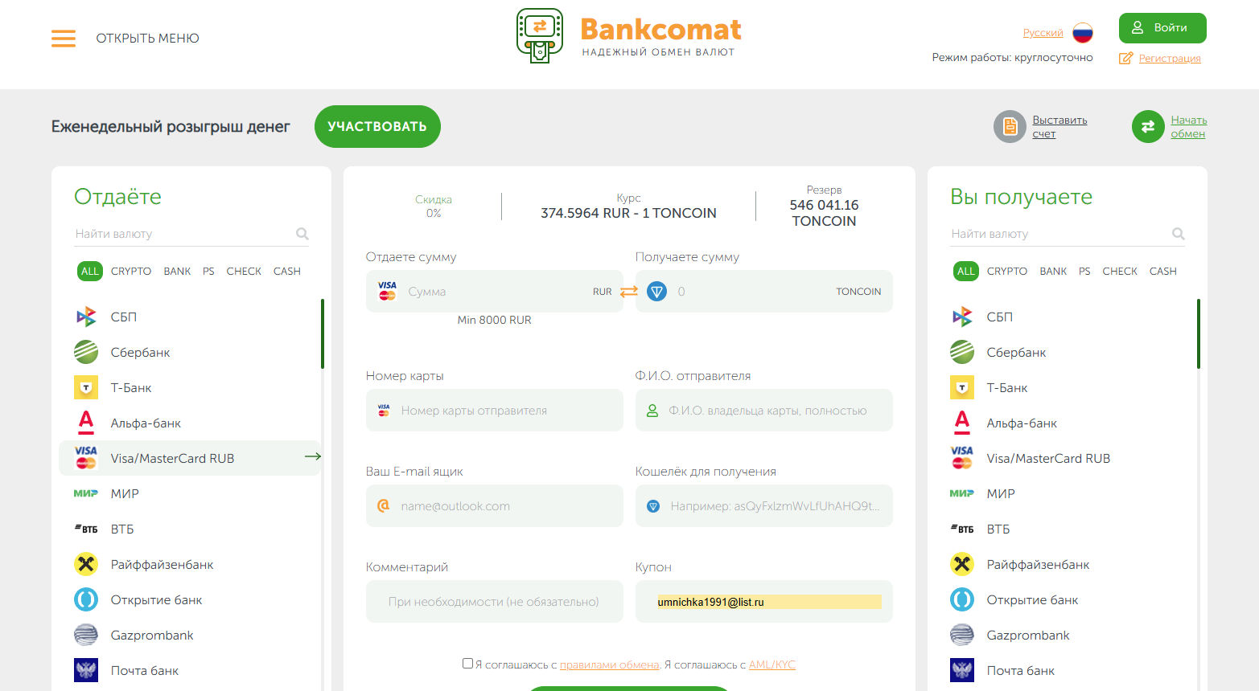Open the hamburger menu icon
This screenshot has width=1259, height=691.
click(64, 39)
